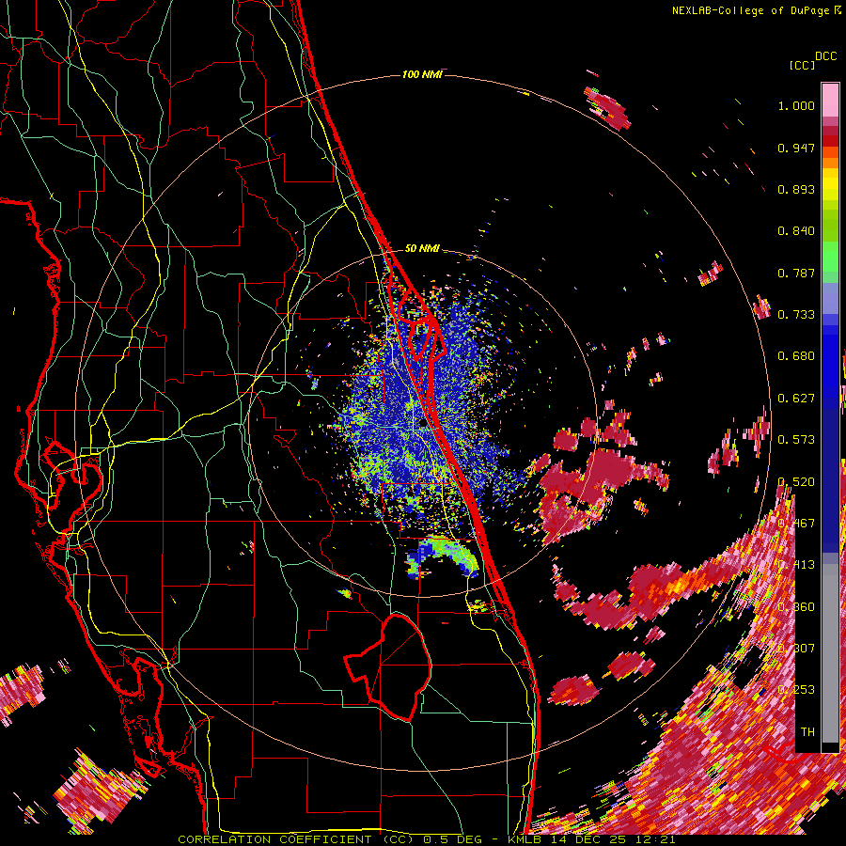Click the 1.000 legend value
This screenshot has width=846, height=846.
click(796, 105)
